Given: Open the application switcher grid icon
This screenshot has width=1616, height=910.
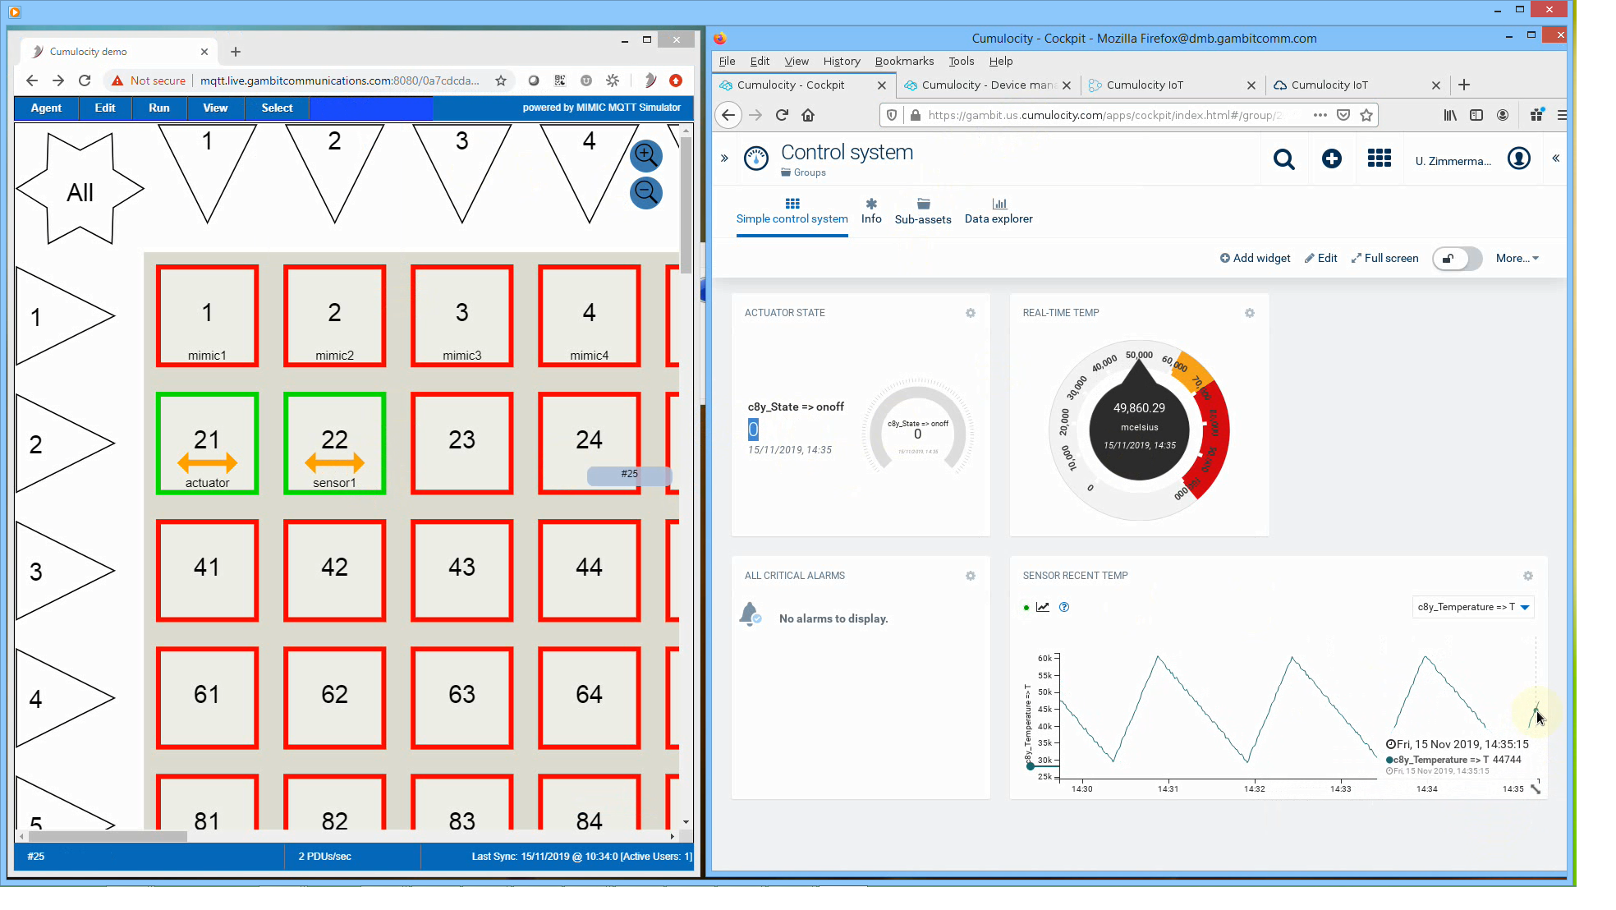Looking at the screenshot, I should click(x=1380, y=159).
